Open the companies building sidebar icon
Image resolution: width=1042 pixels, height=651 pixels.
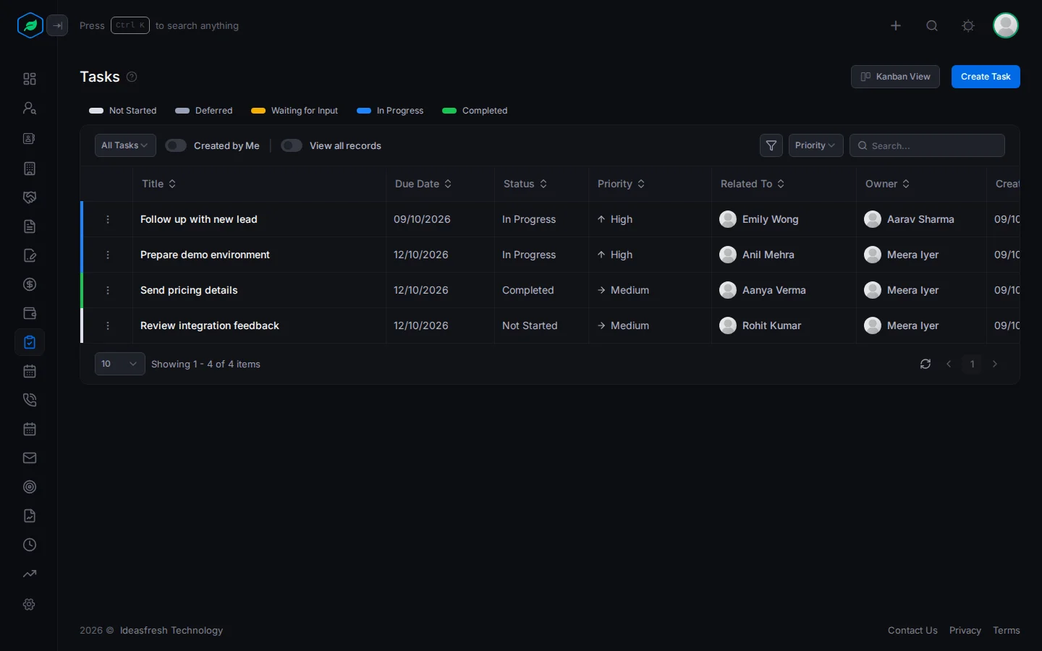click(30, 169)
